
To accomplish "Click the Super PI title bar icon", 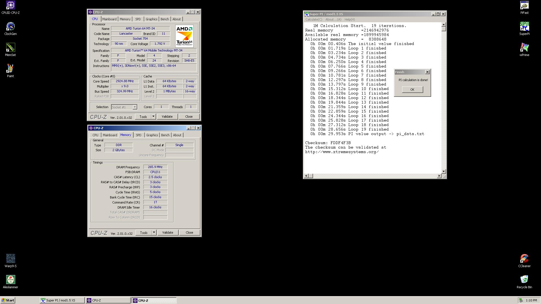I will [307, 14].
